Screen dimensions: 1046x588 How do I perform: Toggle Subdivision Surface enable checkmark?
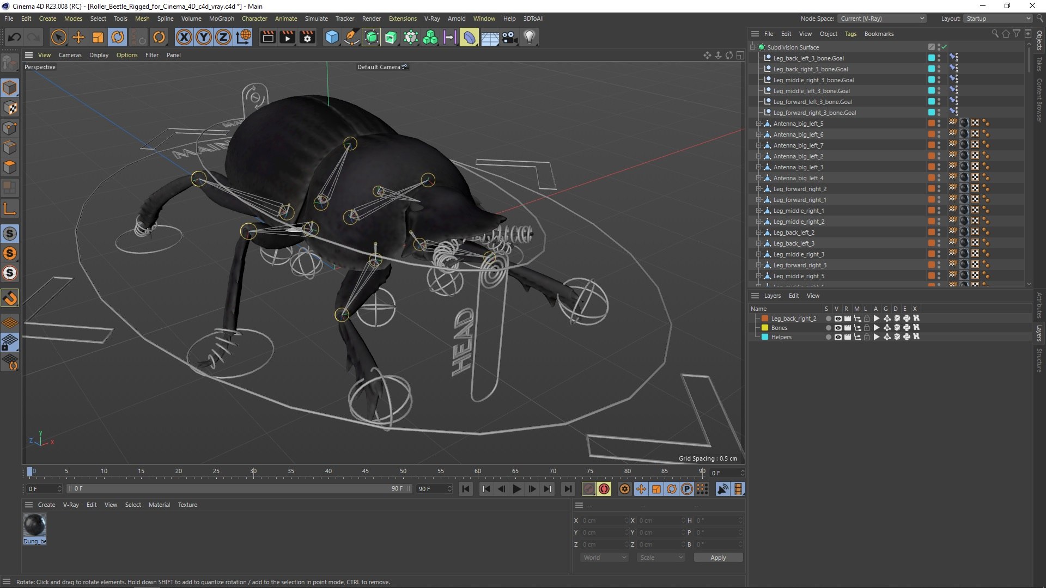point(944,47)
